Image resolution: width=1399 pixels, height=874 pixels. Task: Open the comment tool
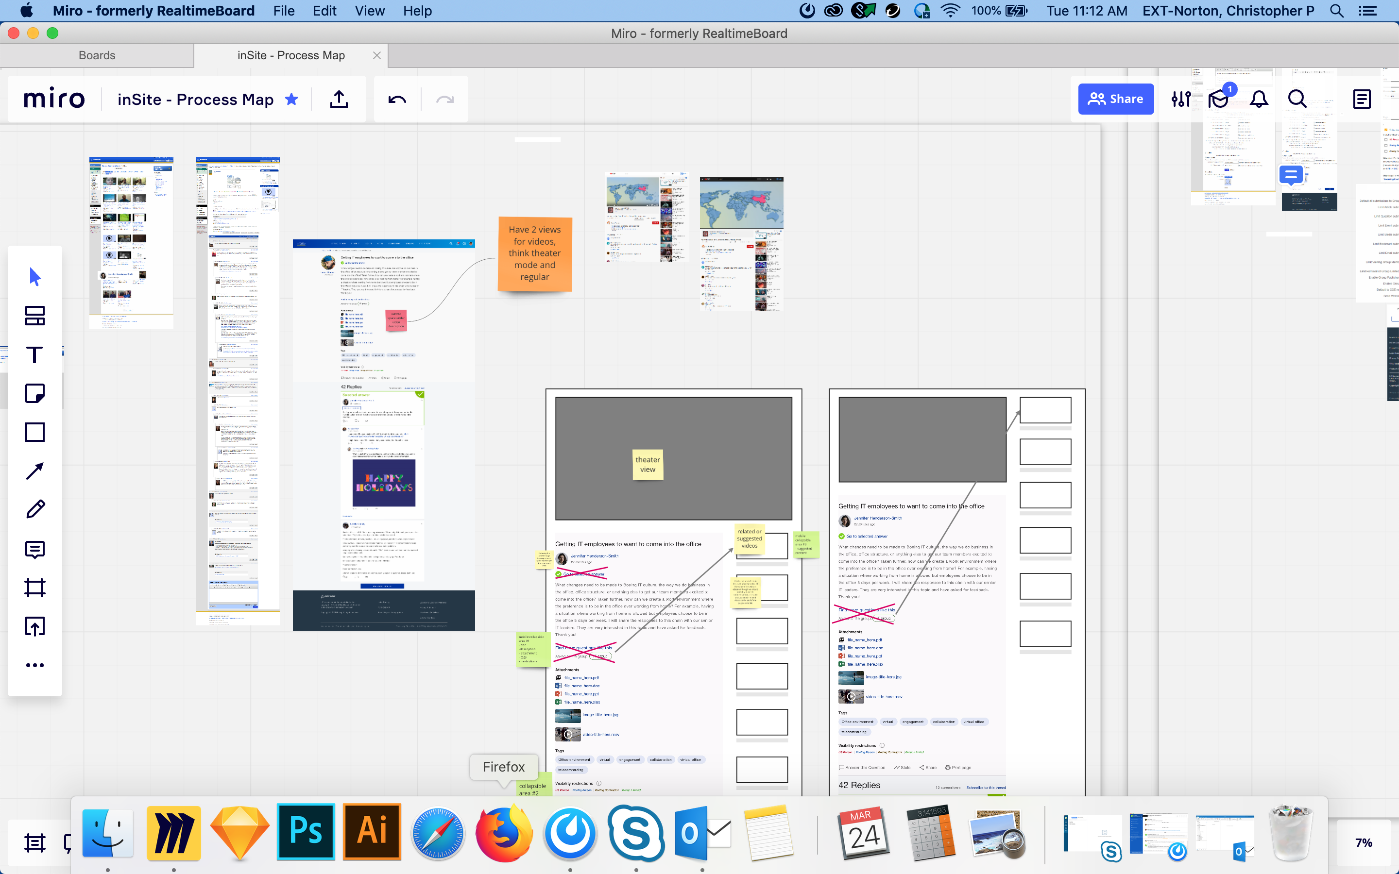[34, 549]
